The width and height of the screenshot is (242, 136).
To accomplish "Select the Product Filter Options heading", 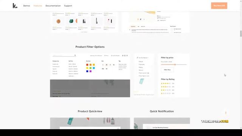I will click(x=90, y=47).
